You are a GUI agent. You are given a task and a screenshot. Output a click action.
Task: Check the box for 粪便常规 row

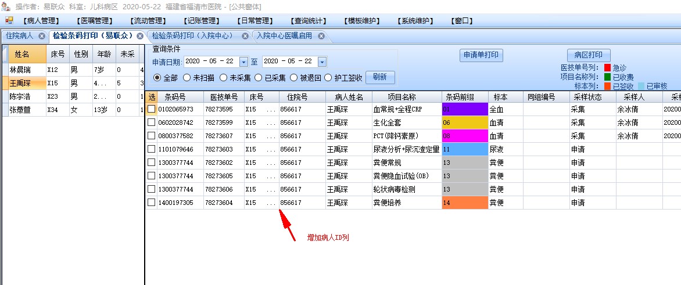pyautogui.click(x=151, y=163)
